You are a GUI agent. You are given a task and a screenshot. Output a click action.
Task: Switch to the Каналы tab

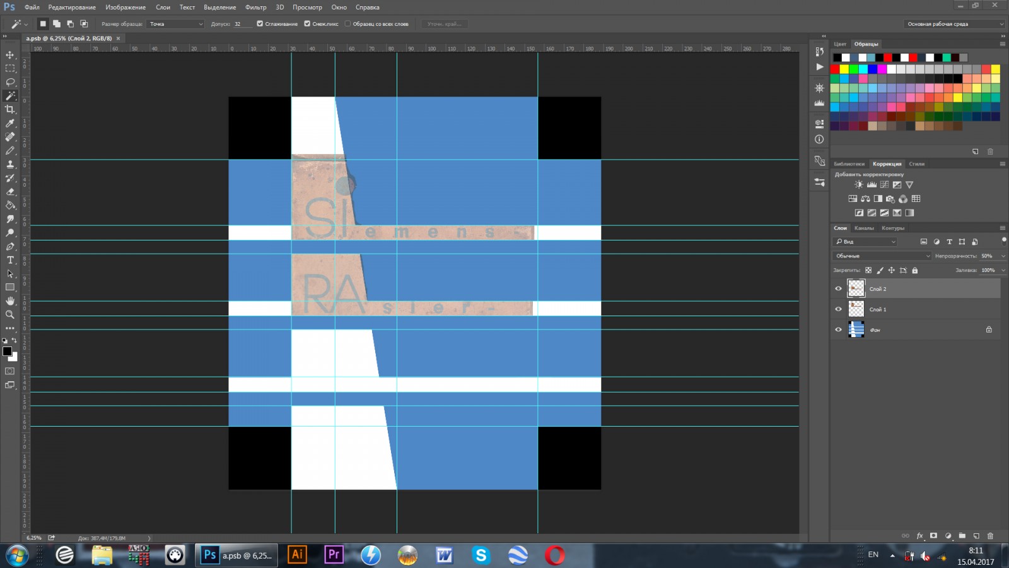864,228
